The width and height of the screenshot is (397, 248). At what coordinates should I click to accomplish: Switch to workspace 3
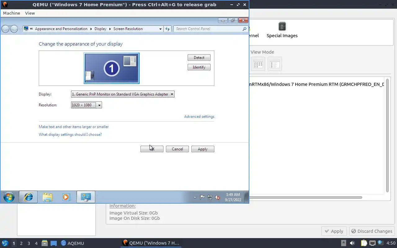click(29, 243)
